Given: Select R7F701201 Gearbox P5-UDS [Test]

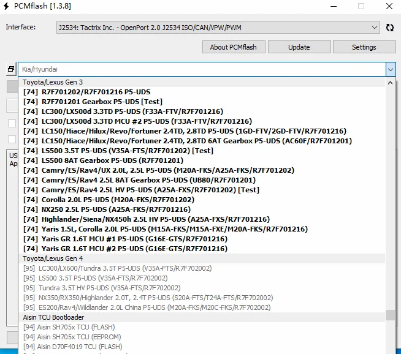Looking at the screenshot, I should 202,102.
